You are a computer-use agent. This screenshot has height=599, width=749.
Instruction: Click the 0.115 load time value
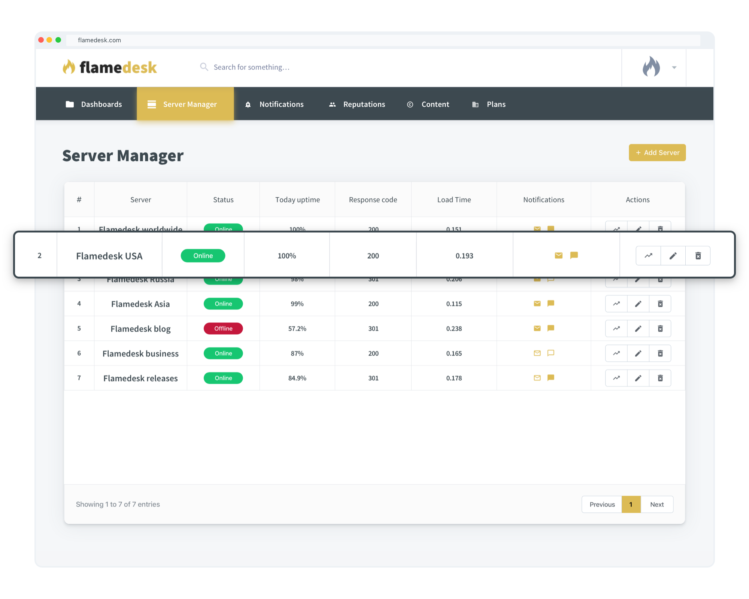pyautogui.click(x=454, y=304)
